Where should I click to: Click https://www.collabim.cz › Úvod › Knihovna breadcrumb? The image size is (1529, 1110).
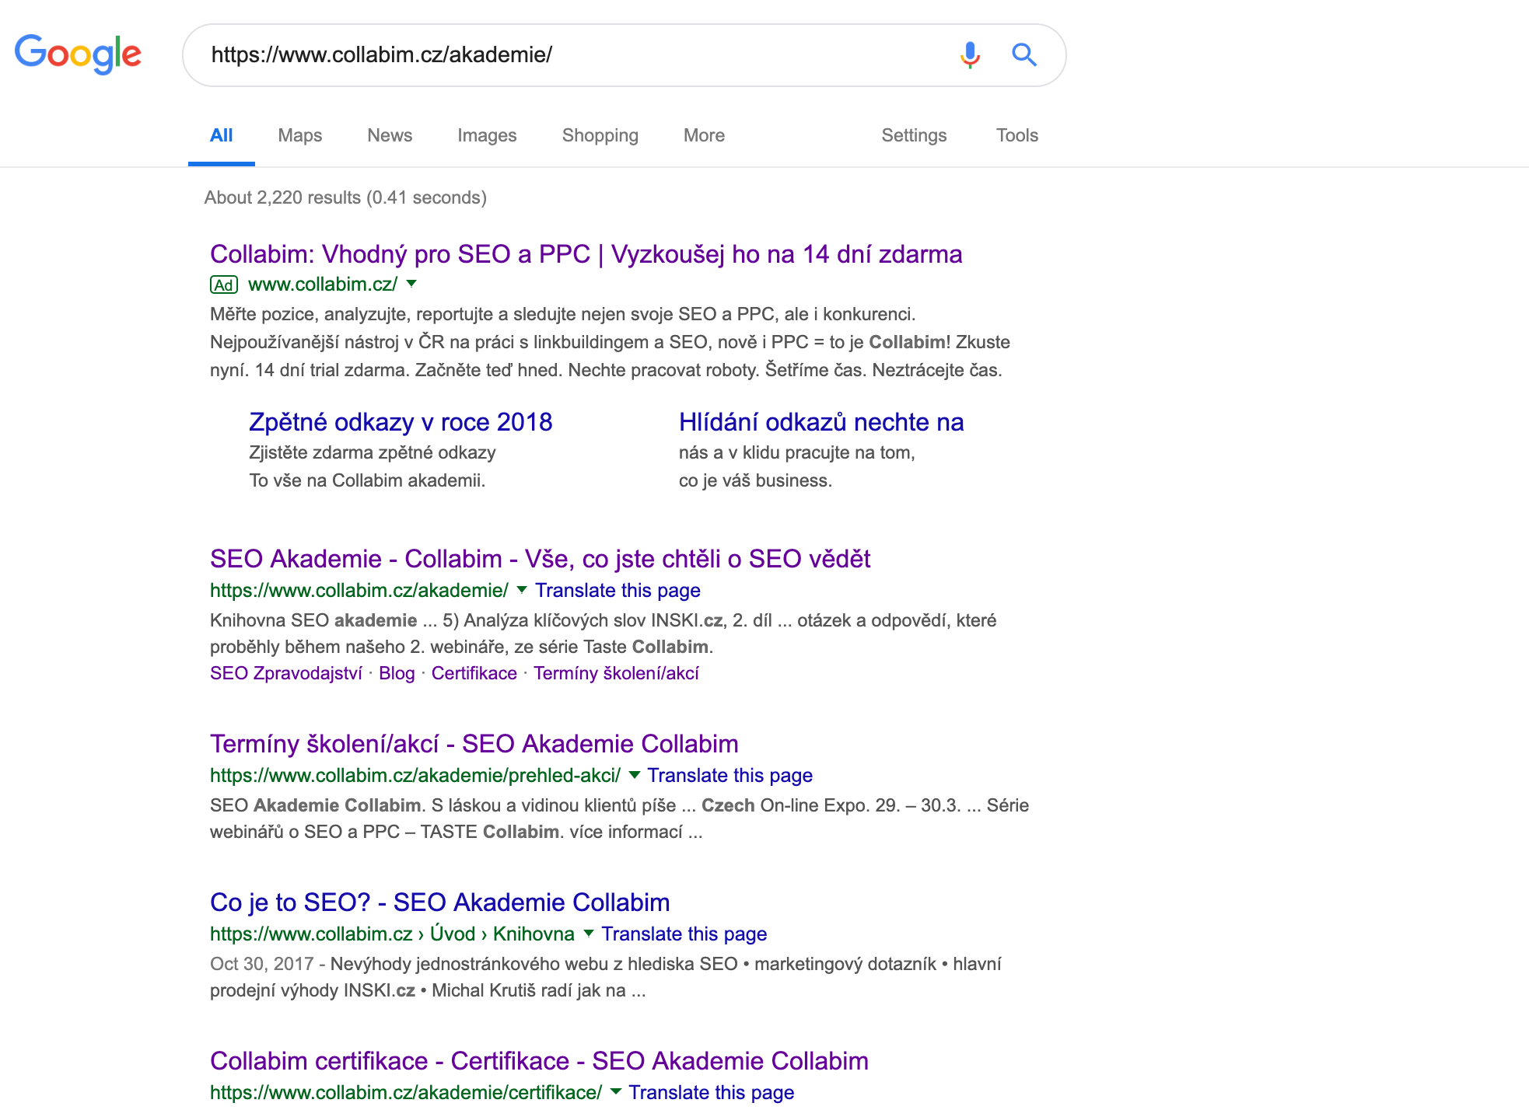tap(392, 934)
